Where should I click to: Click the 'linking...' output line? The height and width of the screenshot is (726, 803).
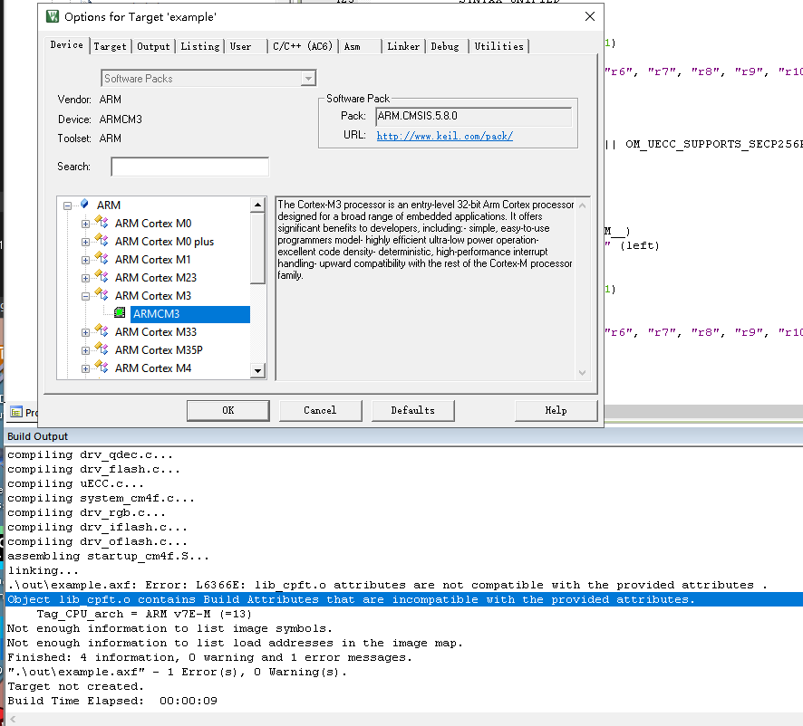click(x=43, y=570)
